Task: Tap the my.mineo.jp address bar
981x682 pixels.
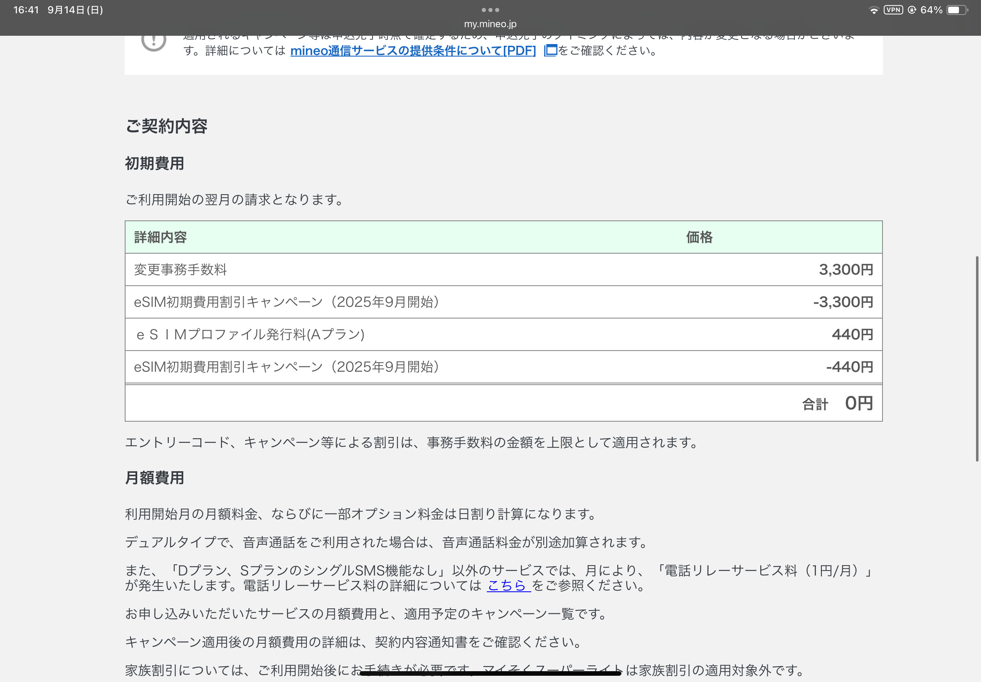Action: [490, 24]
